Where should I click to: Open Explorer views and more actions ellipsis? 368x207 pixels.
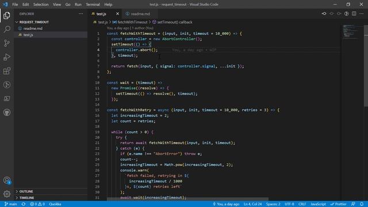tap(80, 14)
